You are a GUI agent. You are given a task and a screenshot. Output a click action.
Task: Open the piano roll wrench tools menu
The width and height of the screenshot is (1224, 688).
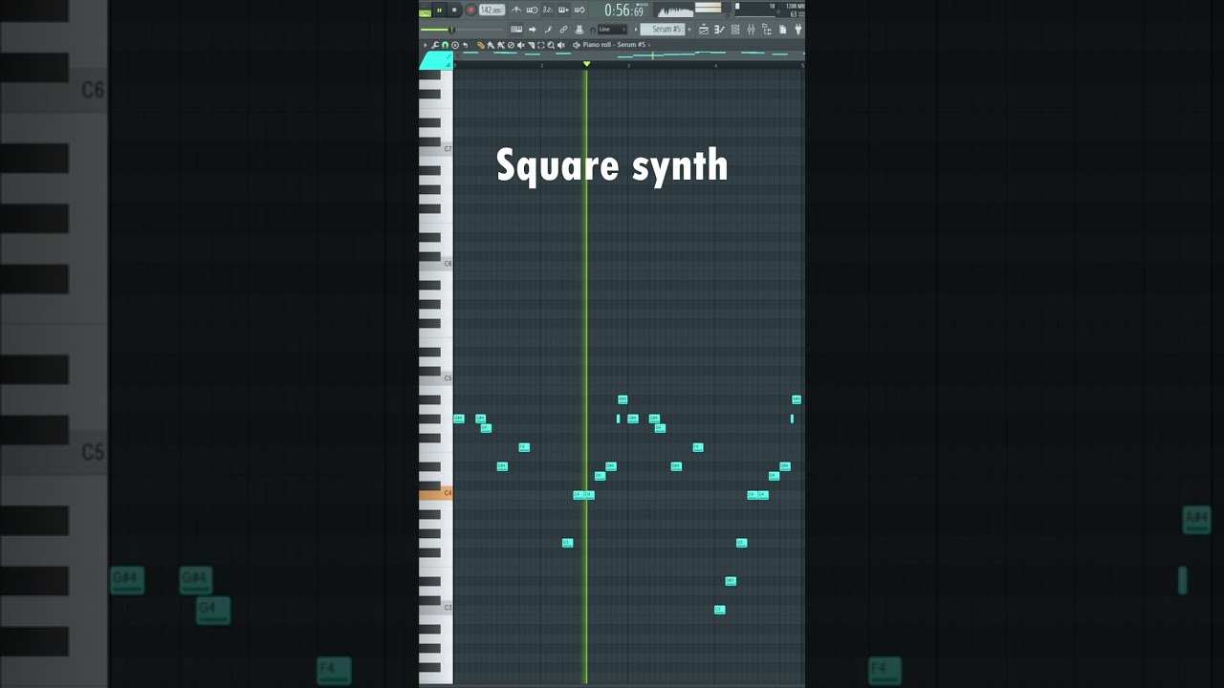(434, 45)
